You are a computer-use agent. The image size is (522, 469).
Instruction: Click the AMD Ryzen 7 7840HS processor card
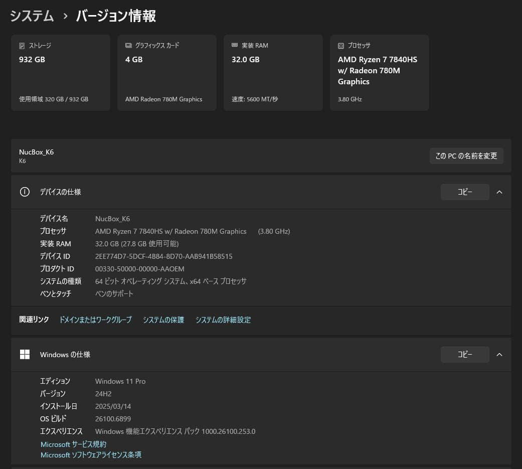(379, 72)
